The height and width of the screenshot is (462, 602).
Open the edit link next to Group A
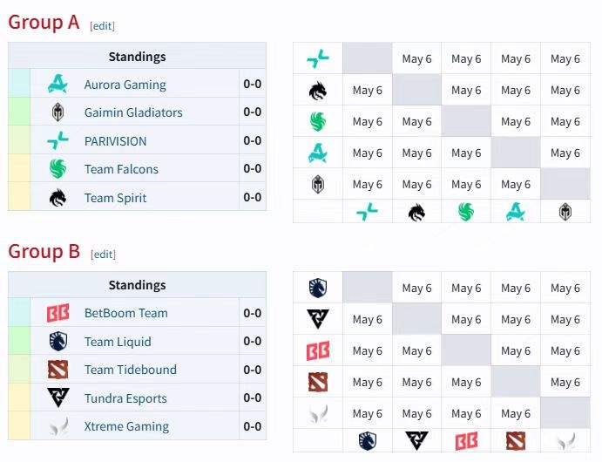(102, 26)
